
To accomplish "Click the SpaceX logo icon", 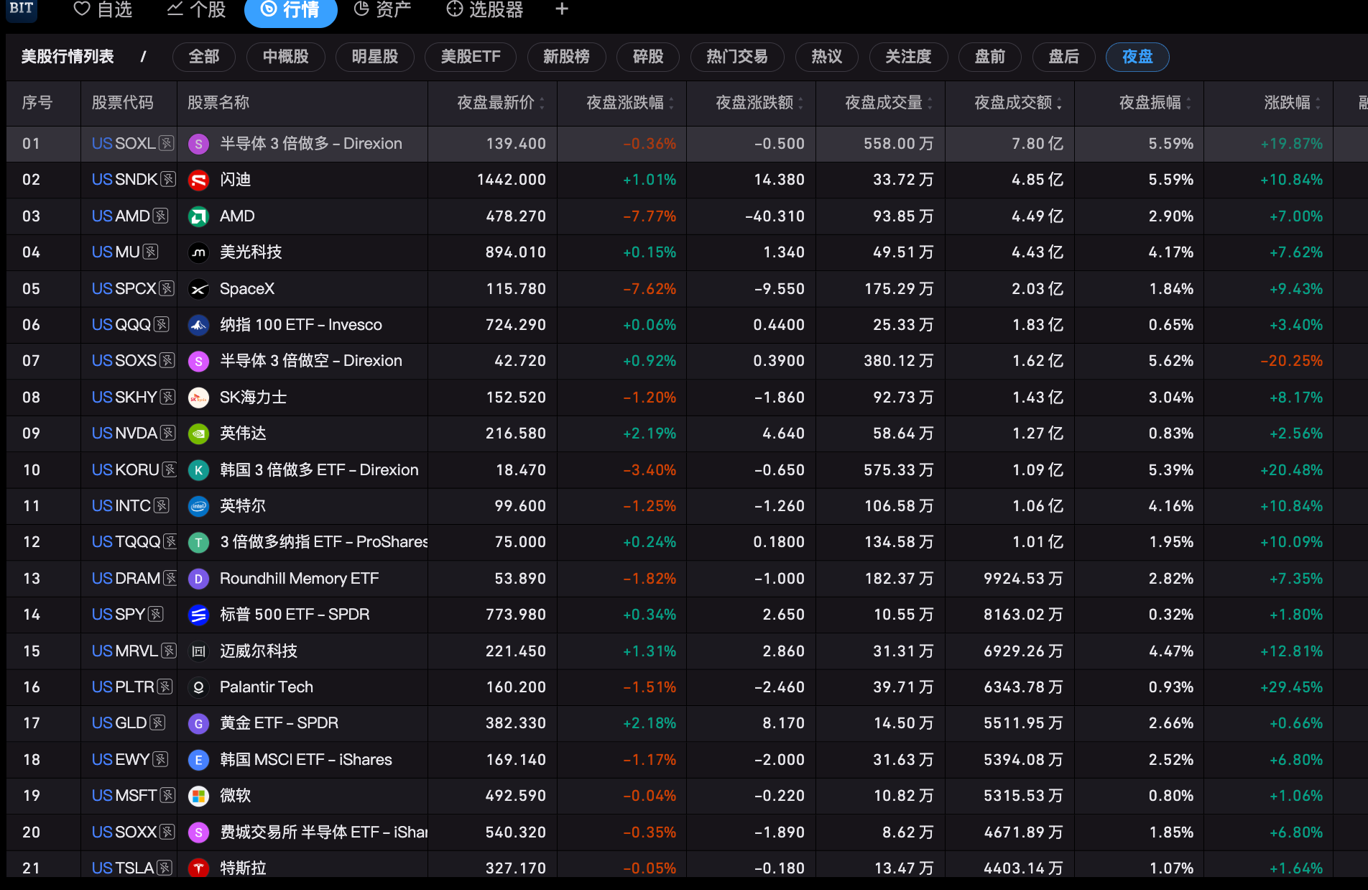I will 198,289.
